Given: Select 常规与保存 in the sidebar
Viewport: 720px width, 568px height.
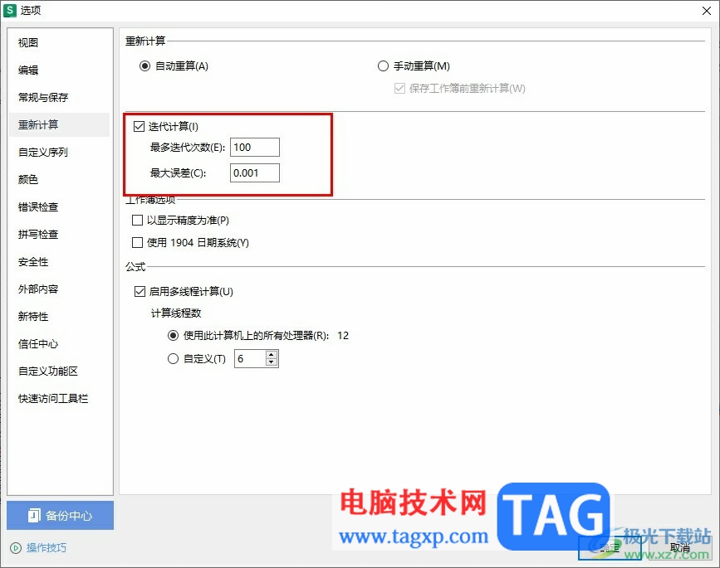Looking at the screenshot, I should point(43,97).
